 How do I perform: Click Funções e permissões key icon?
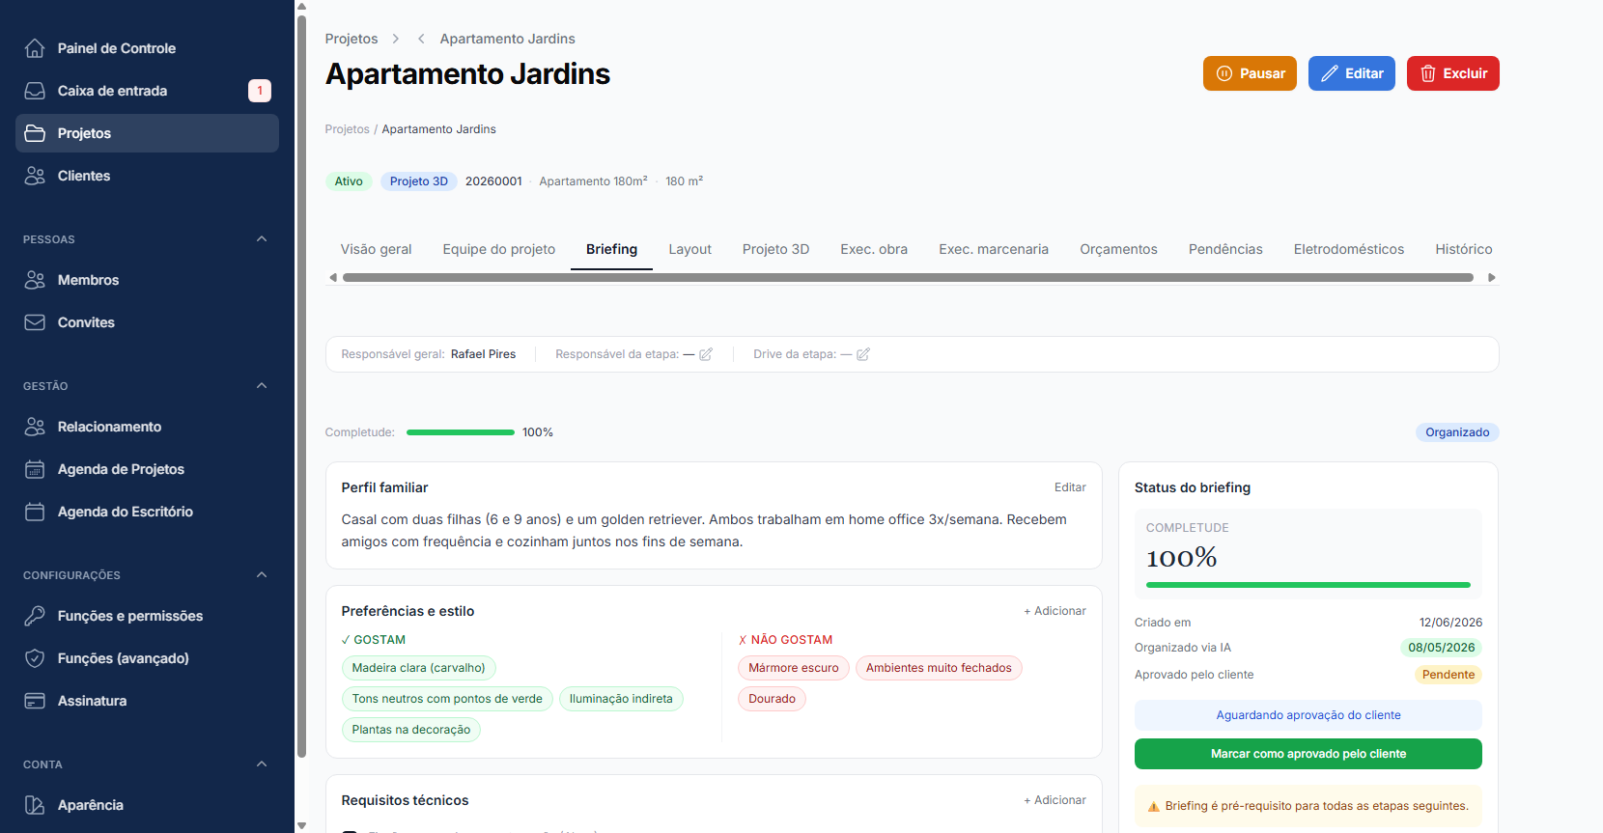coord(35,616)
